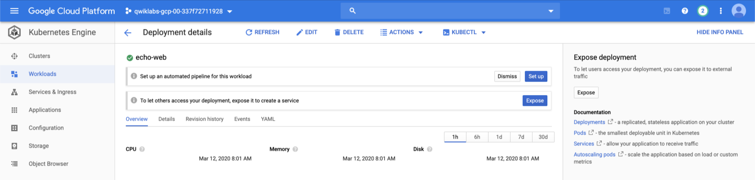Image resolution: width=755 pixels, height=180 pixels.
Task: Click the search magnifier icon
Action: [x=353, y=11]
